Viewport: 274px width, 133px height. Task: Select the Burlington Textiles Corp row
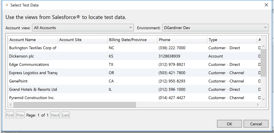coord(33,48)
